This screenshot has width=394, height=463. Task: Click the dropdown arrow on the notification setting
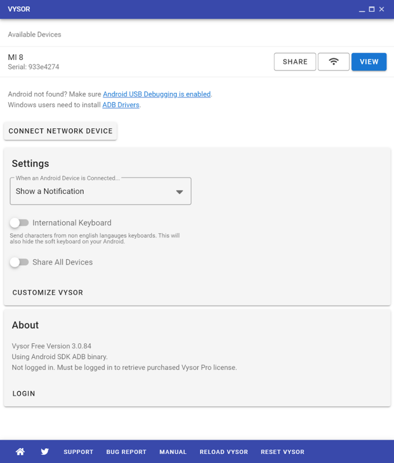tap(179, 191)
